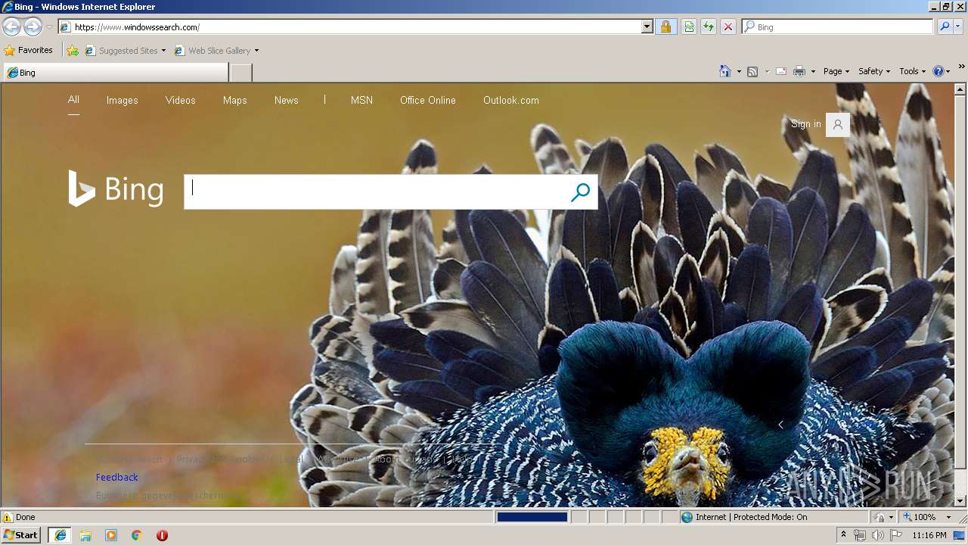Click the status bar warning icon
This screenshot has height=545, width=968.
tap(8, 517)
